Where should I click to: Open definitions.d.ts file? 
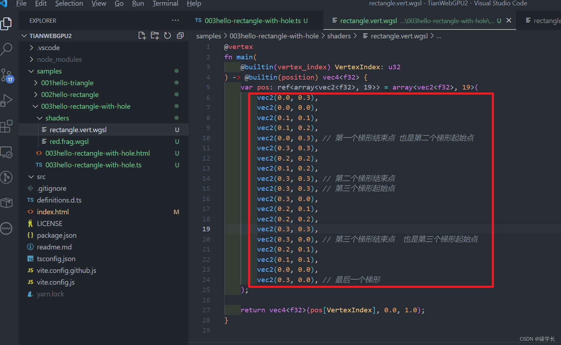tap(103, 200)
